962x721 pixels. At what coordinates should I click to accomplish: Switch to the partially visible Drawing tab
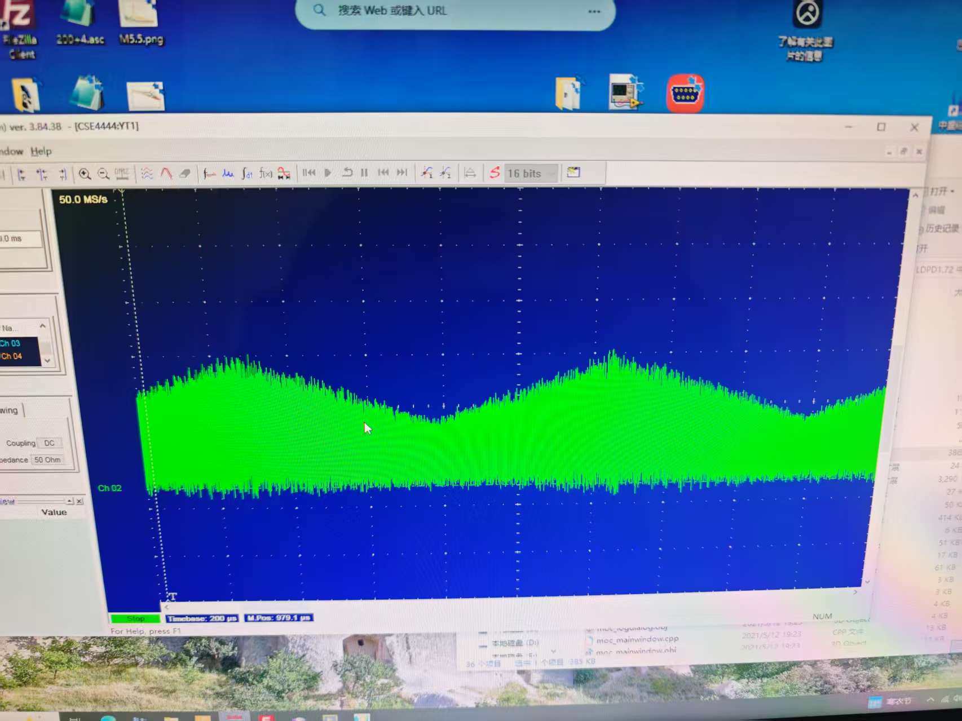click(x=10, y=410)
